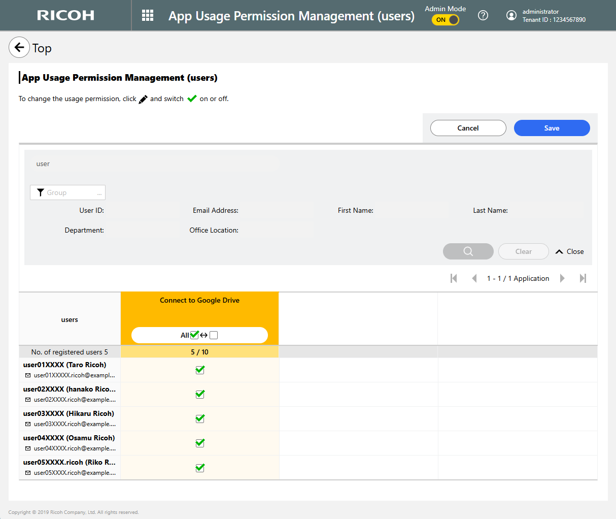This screenshot has height=519, width=616.
Task: Uncheck Google Drive permission for user01XXXX
Action: tap(200, 370)
